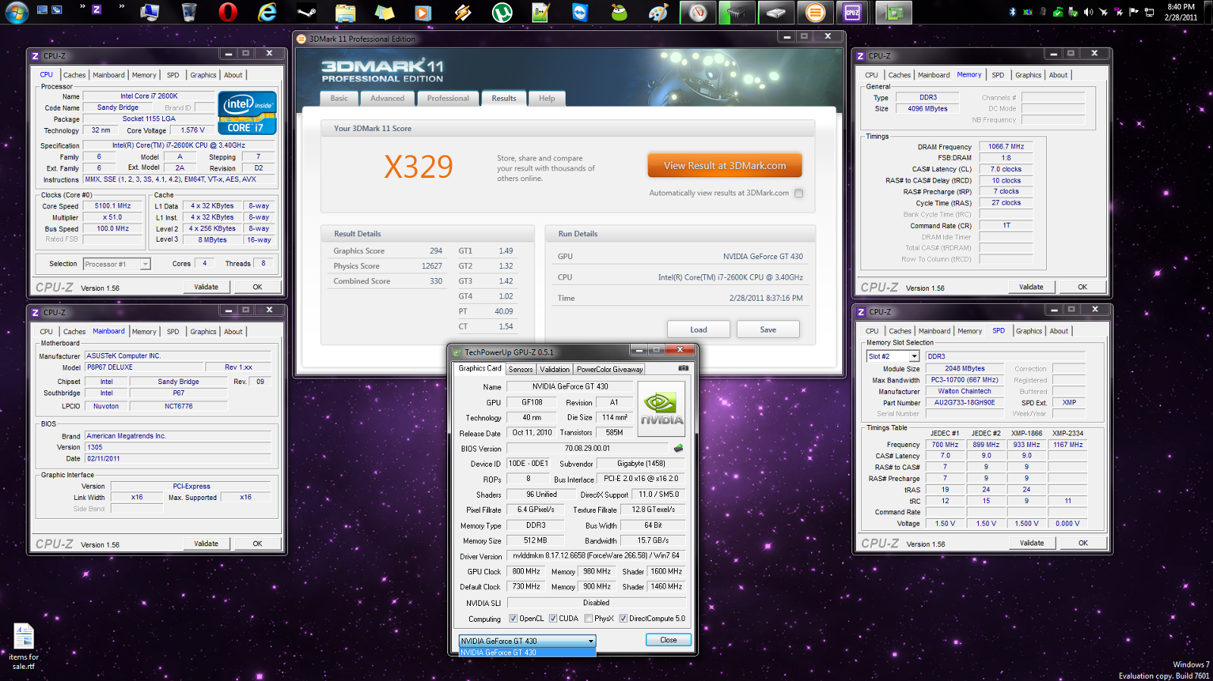Click the BIOS Version field 70.08.29.00.01
This screenshot has width=1213, height=681.
coord(588,448)
